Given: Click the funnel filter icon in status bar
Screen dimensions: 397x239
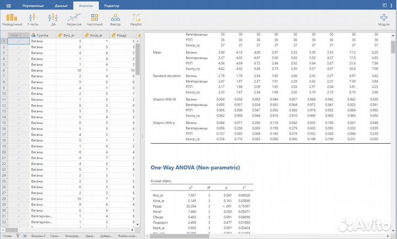Looking at the screenshot, I should 18,236.
